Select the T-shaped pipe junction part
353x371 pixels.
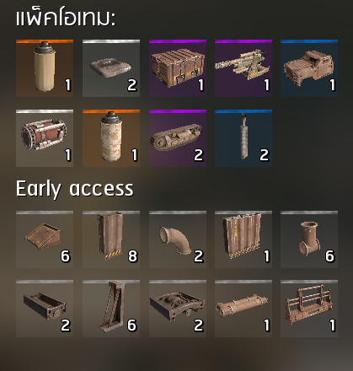point(309,239)
